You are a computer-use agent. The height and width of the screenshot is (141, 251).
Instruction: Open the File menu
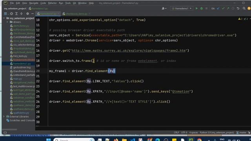click(x=12, y=3)
